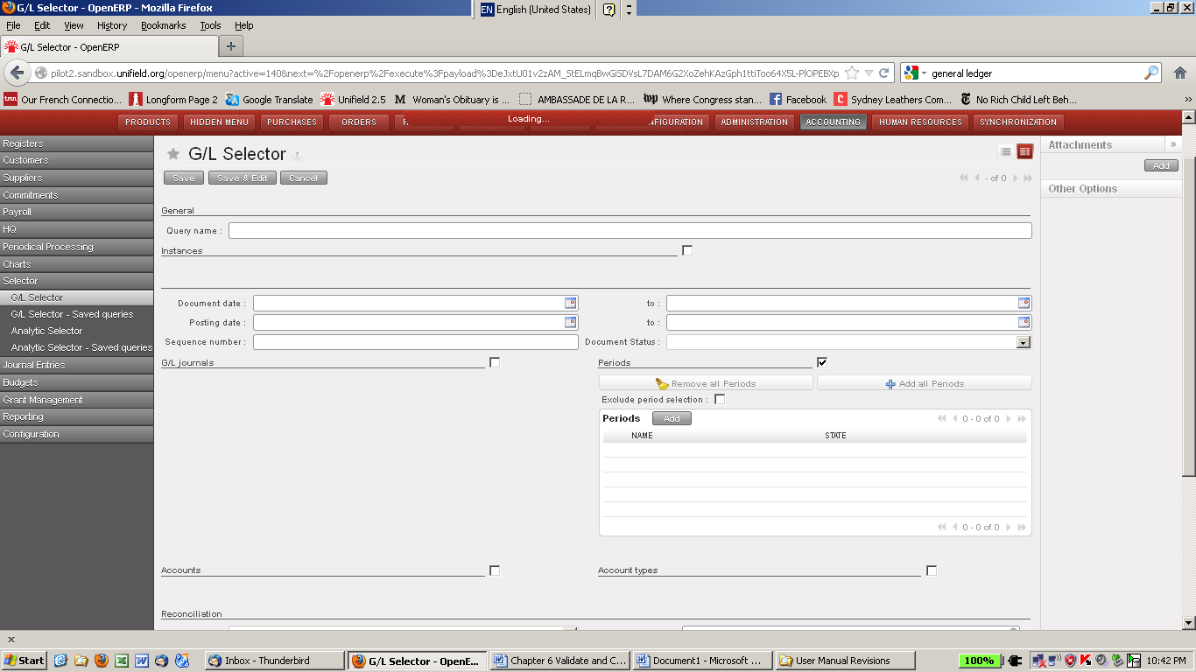Click Add all Periods button
1196x672 pixels.
[x=924, y=383]
